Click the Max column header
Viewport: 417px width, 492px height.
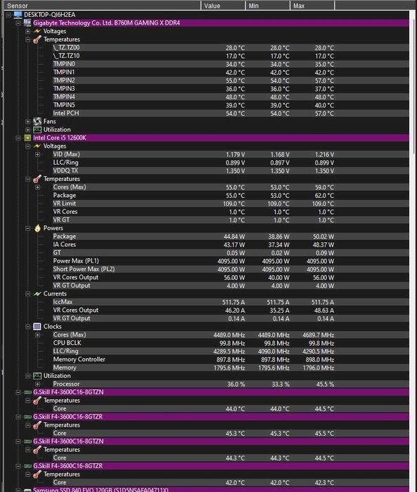[x=312, y=6]
